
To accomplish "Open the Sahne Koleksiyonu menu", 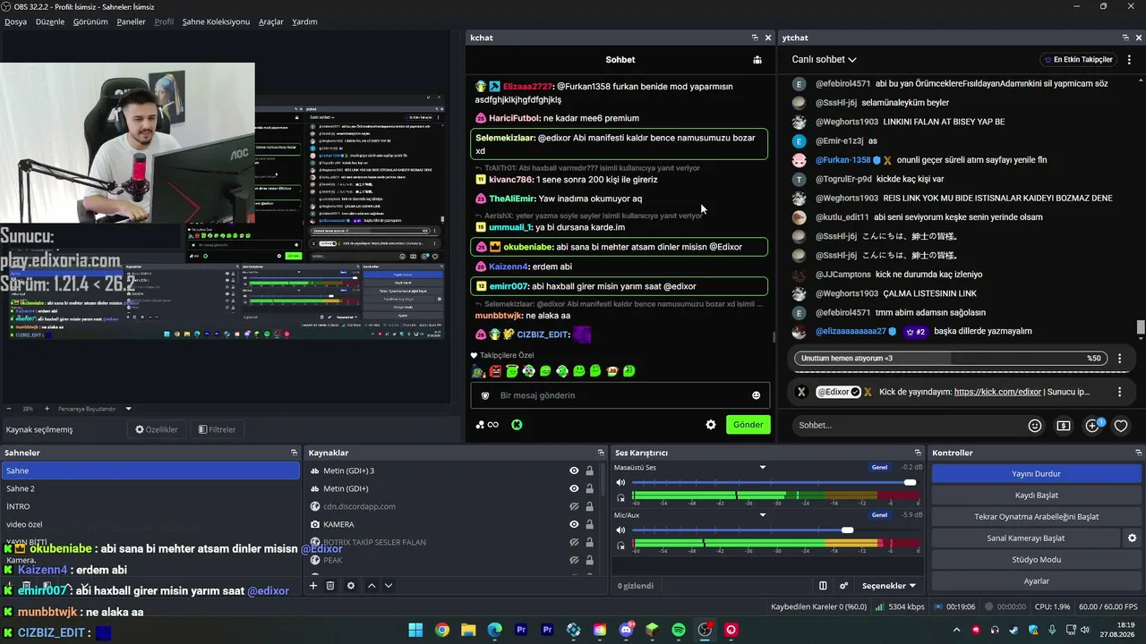I will pos(216,21).
